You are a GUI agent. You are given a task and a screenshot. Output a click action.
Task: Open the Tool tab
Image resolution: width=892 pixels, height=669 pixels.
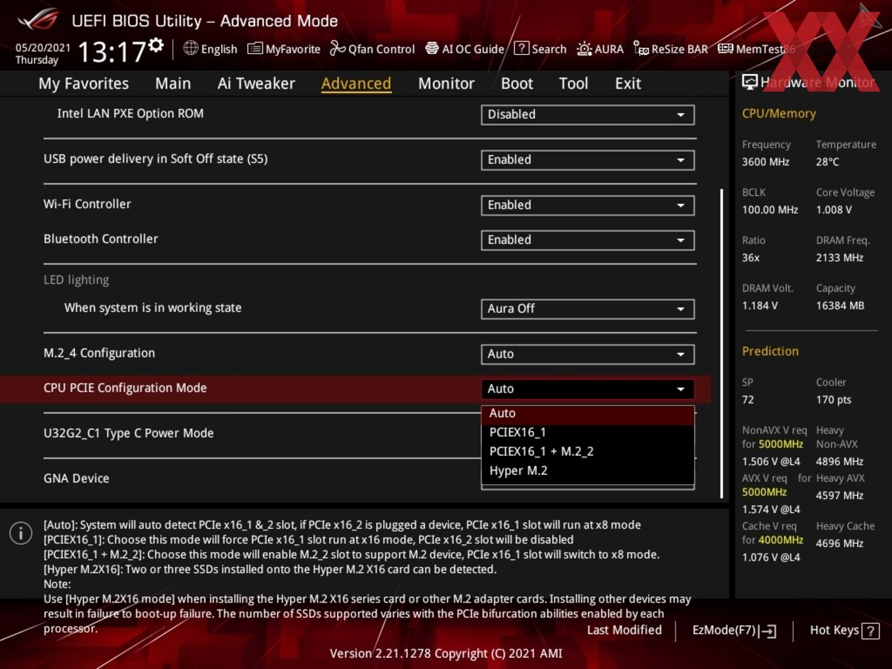[x=573, y=83]
